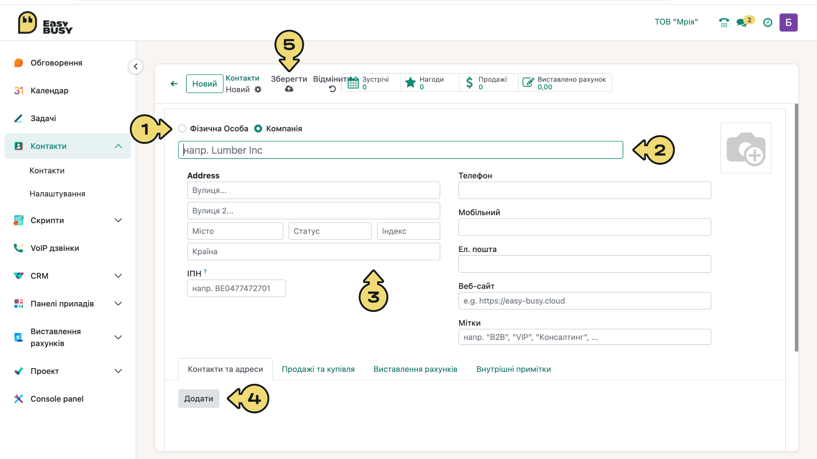Image resolution: width=817 pixels, height=459 pixels.
Task: Focus the Веб-сайт input field
Action: tap(585, 301)
